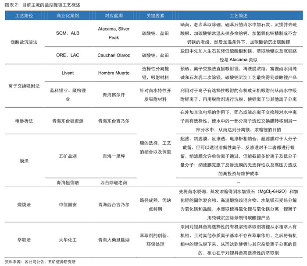Click the '青海东台吉乃尔' cell
Viewport: 307px width, 266px height.
tap(114, 121)
